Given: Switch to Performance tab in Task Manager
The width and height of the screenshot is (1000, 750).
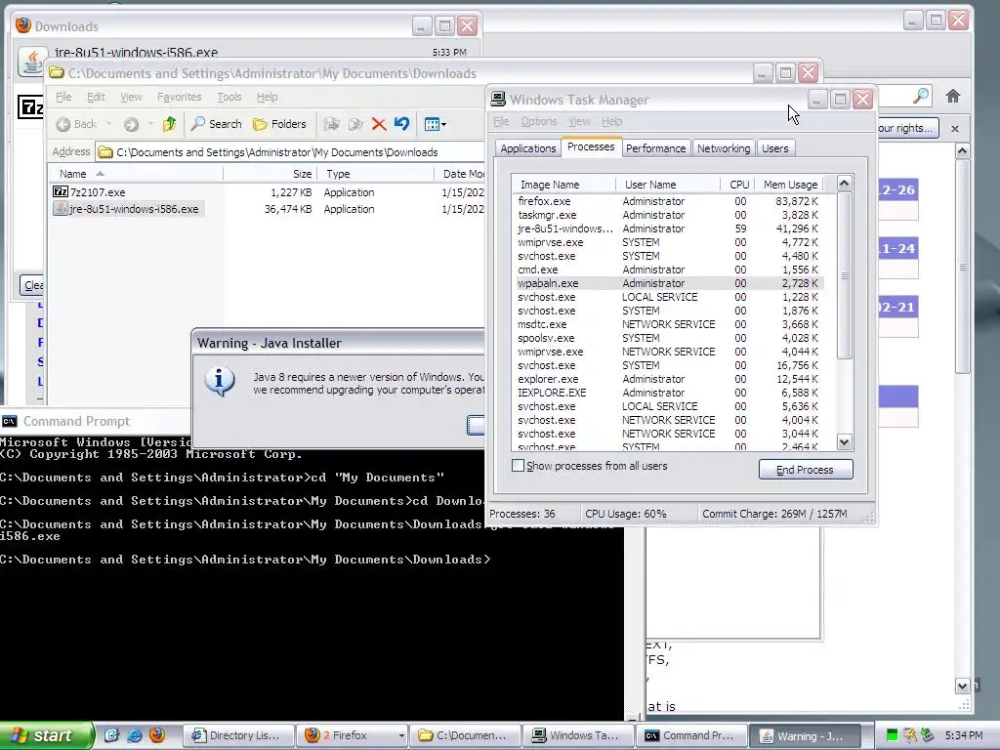Looking at the screenshot, I should (x=655, y=148).
